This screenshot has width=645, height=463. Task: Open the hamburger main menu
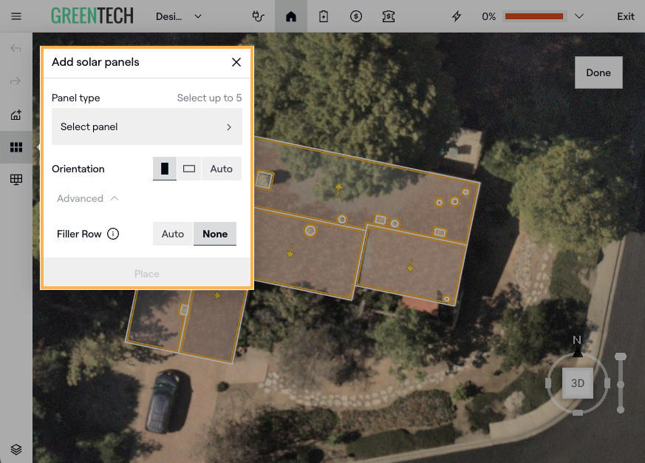tap(16, 16)
